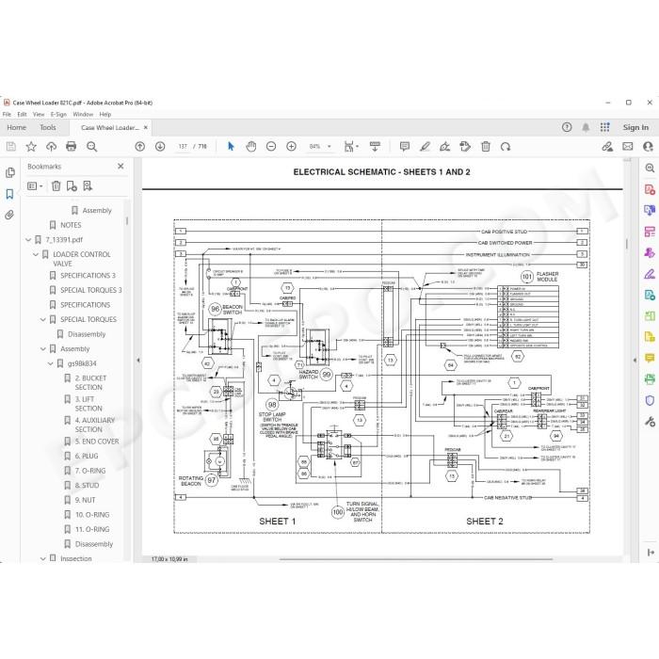The width and height of the screenshot is (659, 659).
Task: Add file to starred favorites
Action: point(31,146)
